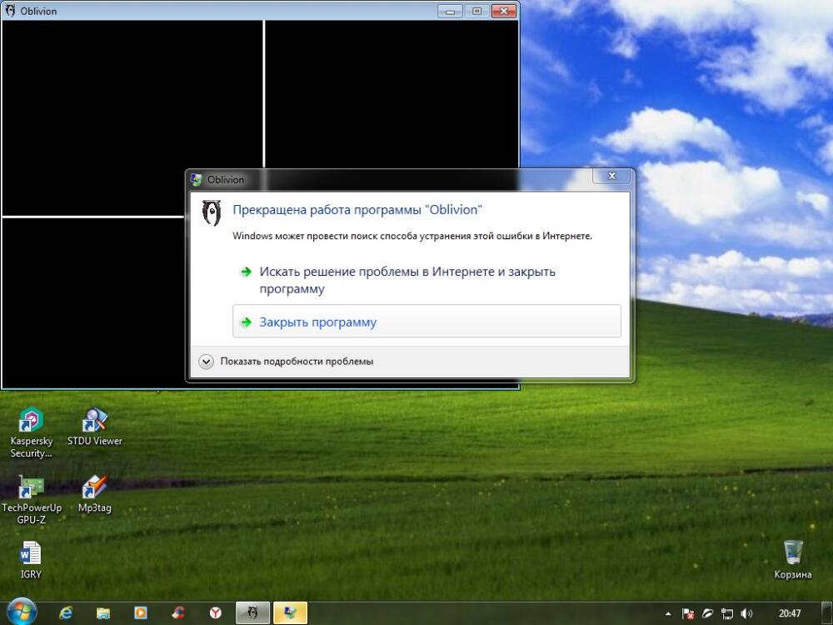The width and height of the screenshot is (833, 625).
Task: Minimize the Oblivion game window
Action: coord(450,11)
